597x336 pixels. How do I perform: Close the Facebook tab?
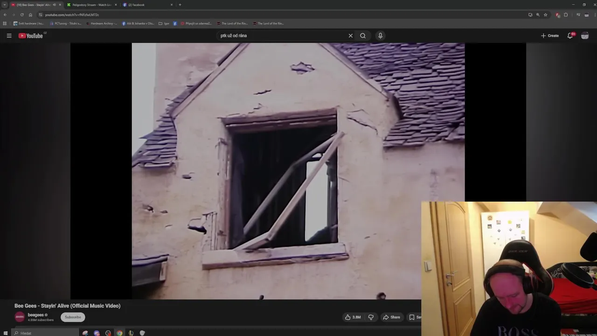[x=172, y=5]
